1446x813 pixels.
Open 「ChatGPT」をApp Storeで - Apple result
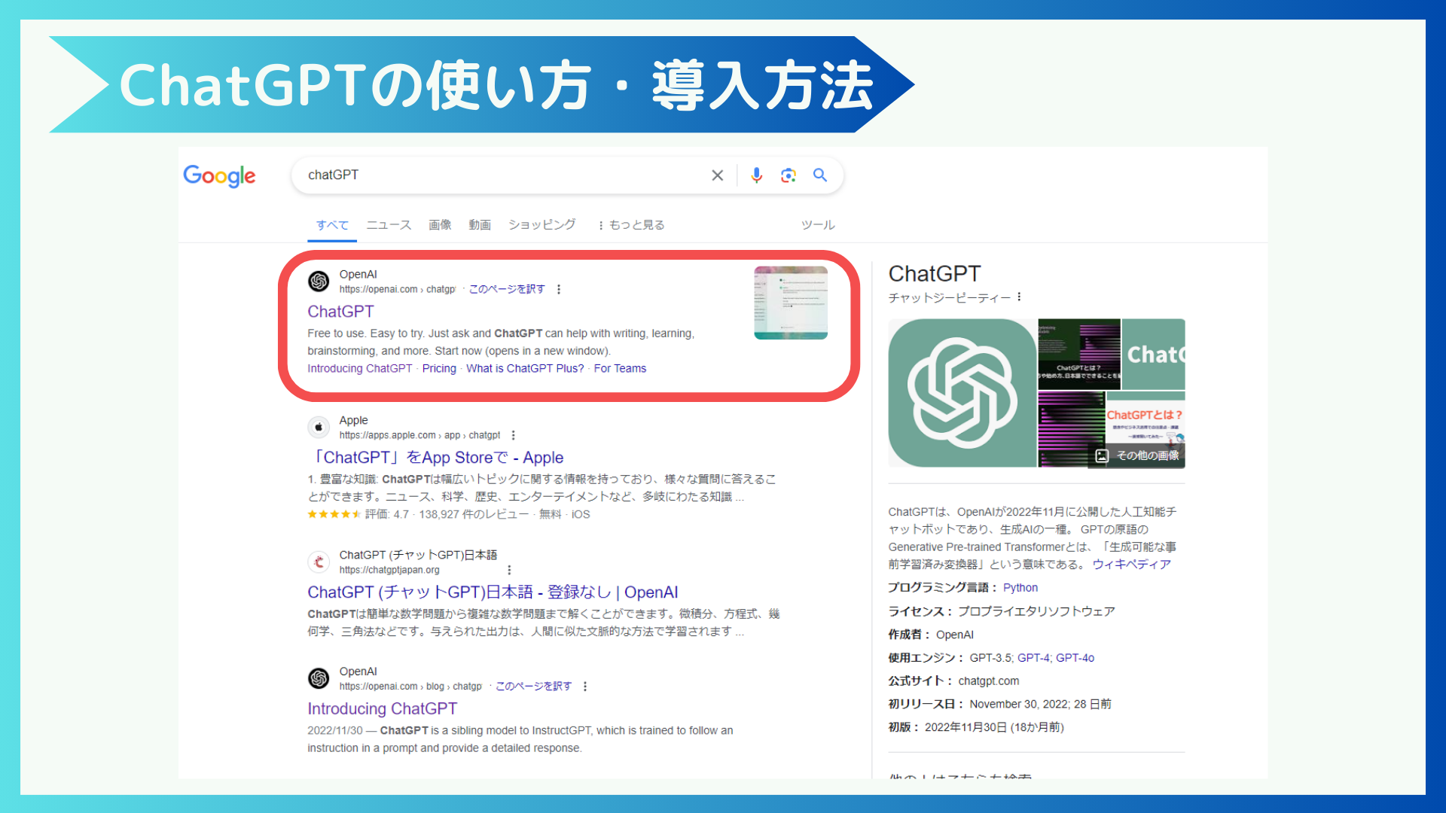(438, 458)
